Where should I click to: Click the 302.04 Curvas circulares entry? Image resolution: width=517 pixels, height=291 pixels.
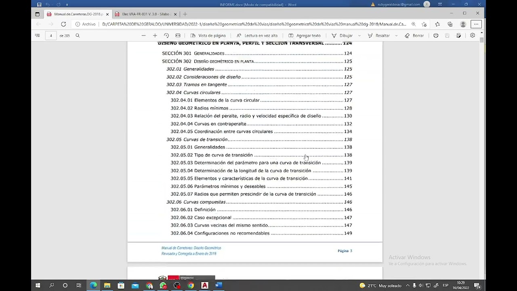pos(259,93)
